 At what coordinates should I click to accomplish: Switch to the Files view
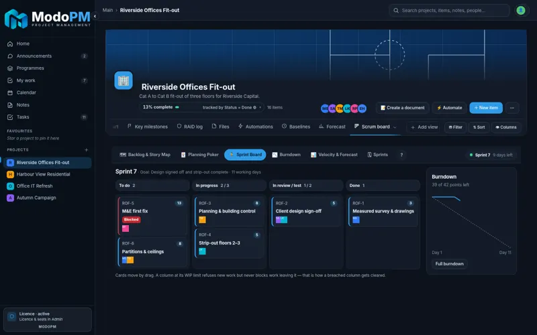coord(220,127)
